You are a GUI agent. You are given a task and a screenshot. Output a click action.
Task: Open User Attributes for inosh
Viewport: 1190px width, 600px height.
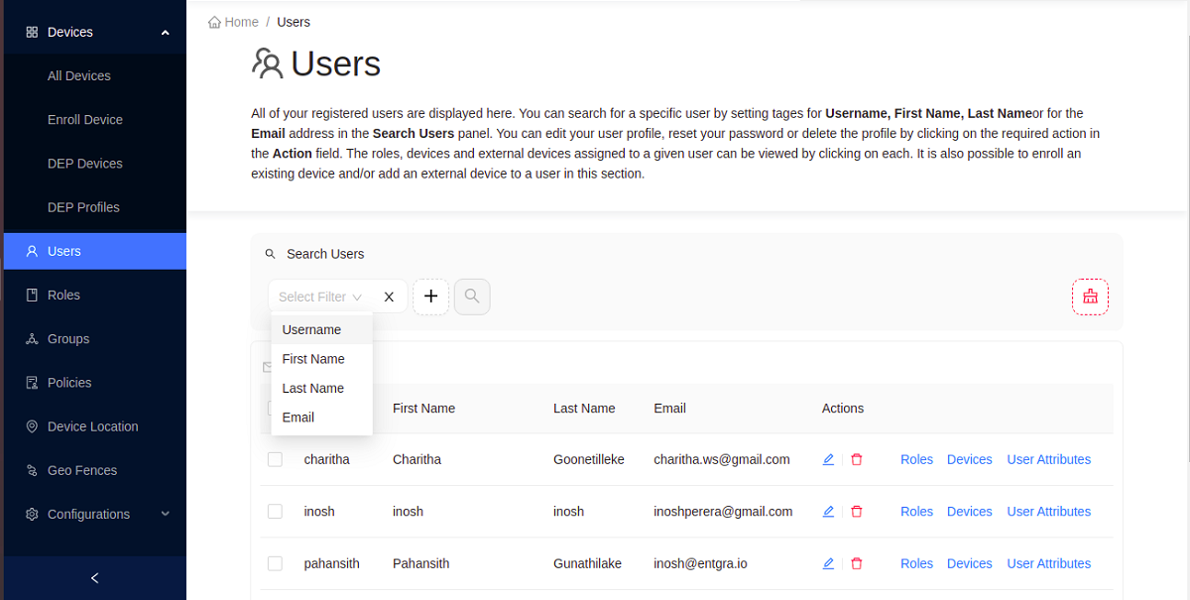pyautogui.click(x=1048, y=512)
